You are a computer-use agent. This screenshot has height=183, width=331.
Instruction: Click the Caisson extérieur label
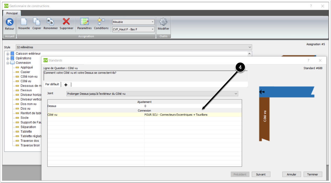pos(28,54)
